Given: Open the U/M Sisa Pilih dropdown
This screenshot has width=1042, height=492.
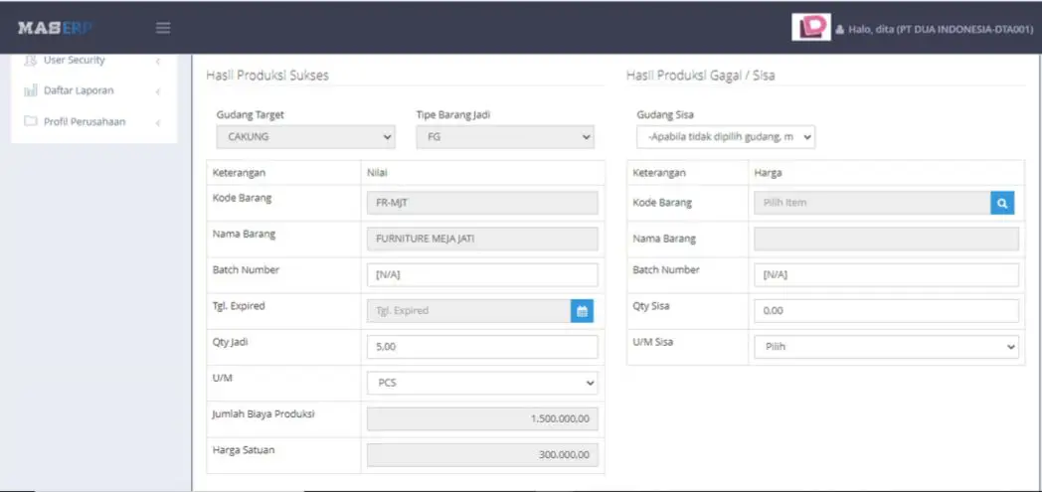Looking at the screenshot, I should click(887, 347).
